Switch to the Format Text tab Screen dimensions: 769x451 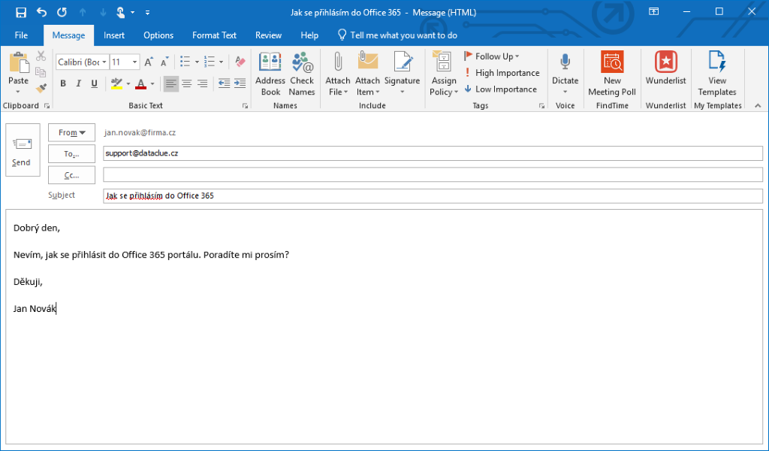[x=214, y=35]
